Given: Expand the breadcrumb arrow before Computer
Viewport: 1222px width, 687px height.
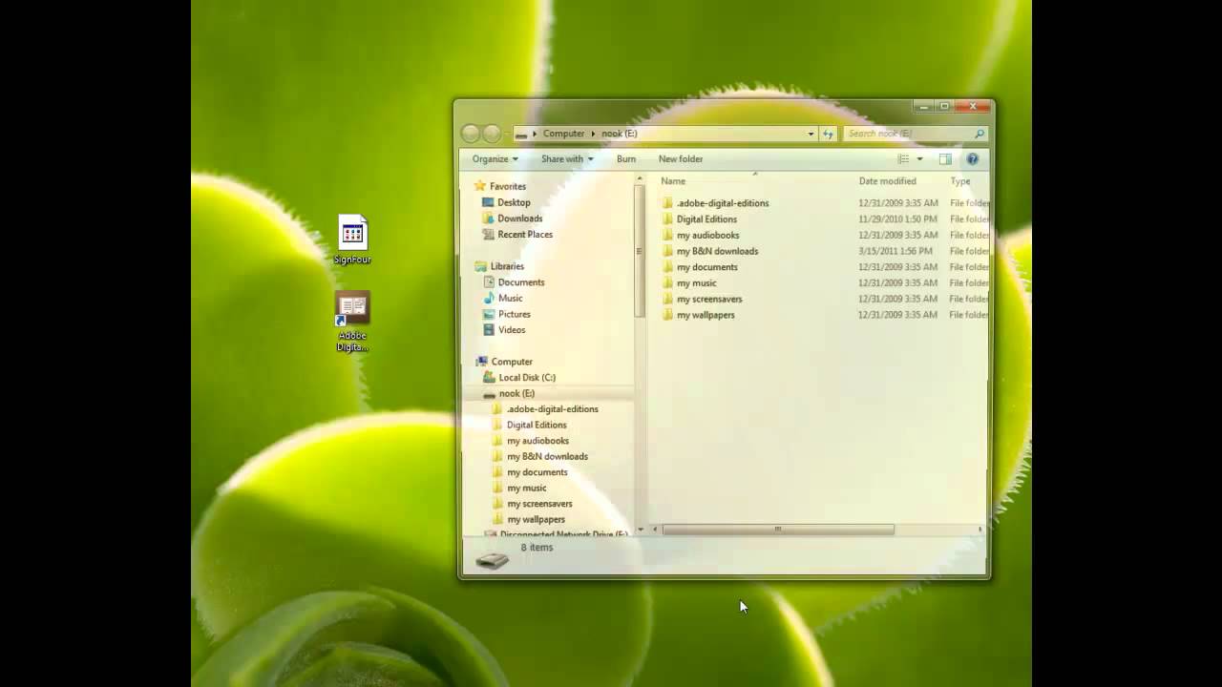Looking at the screenshot, I should click(x=535, y=134).
